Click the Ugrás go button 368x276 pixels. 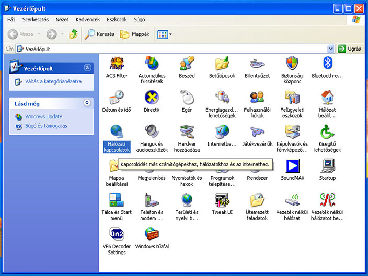pos(350,49)
